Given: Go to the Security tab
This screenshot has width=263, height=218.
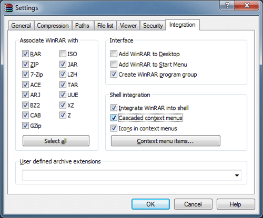Looking at the screenshot, I should click(x=153, y=26).
